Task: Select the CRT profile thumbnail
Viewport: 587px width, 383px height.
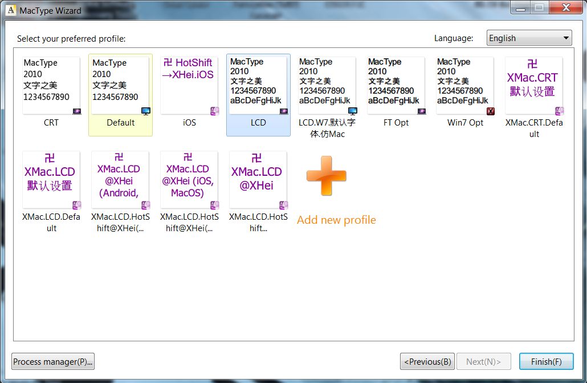Action: 51,86
